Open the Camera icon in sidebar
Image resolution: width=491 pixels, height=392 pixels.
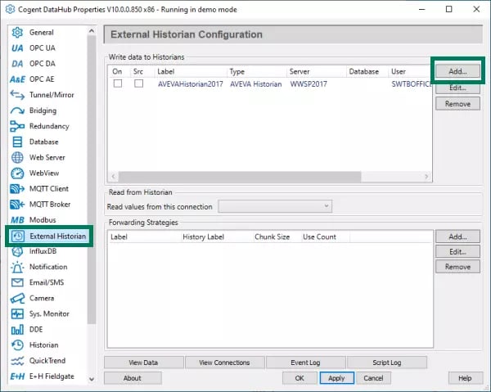(x=17, y=298)
